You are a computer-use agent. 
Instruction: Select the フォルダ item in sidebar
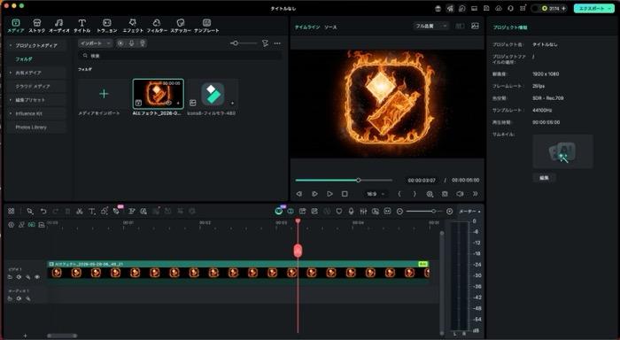tap(24, 59)
